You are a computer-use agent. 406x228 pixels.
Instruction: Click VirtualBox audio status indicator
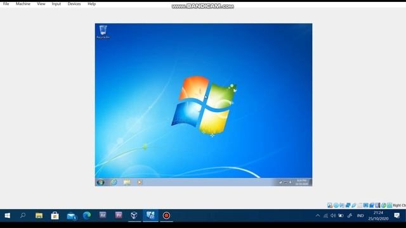(342, 205)
